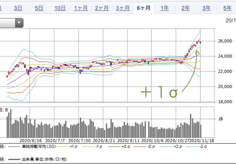
Task: Click the 出来高 volume legend entry
Action: 44,159
